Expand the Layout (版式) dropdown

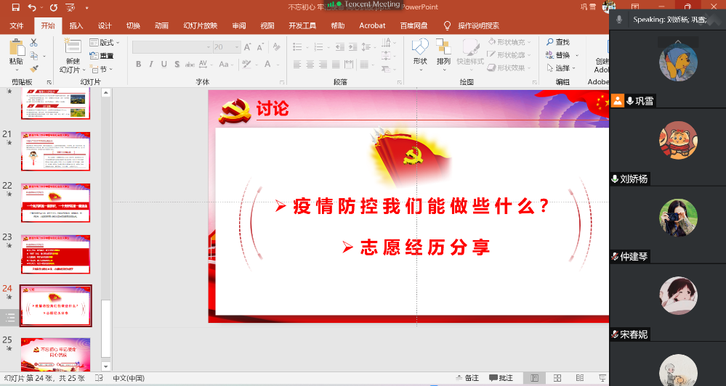pyautogui.click(x=105, y=43)
